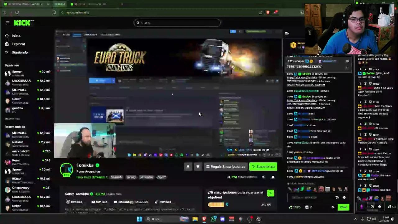Open Crisplayboy in the recommended list
Screen dimensions: 398x224
pyautogui.click(x=28, y=189)
